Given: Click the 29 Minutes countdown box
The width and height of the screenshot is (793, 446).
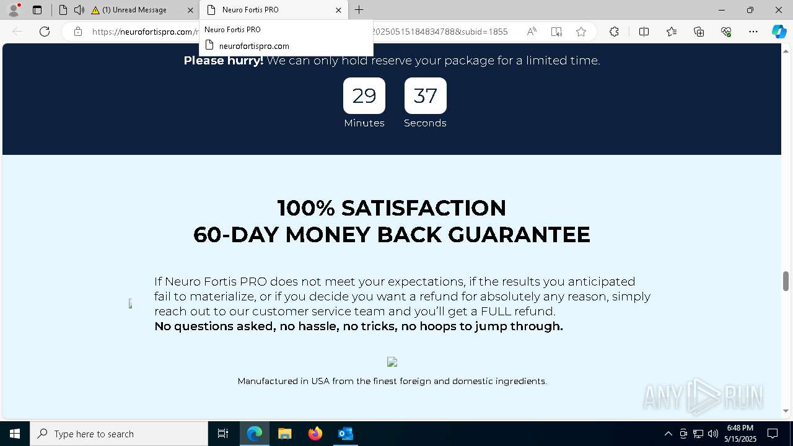Looking at the screenshot, I should pyautogui.click(x=364, y=95).
